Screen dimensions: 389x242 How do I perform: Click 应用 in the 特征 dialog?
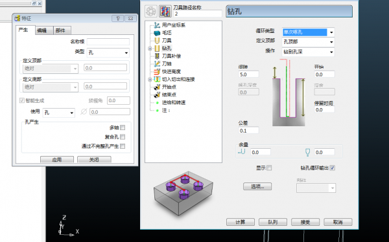pyautogui.click(x=57, y=160)
